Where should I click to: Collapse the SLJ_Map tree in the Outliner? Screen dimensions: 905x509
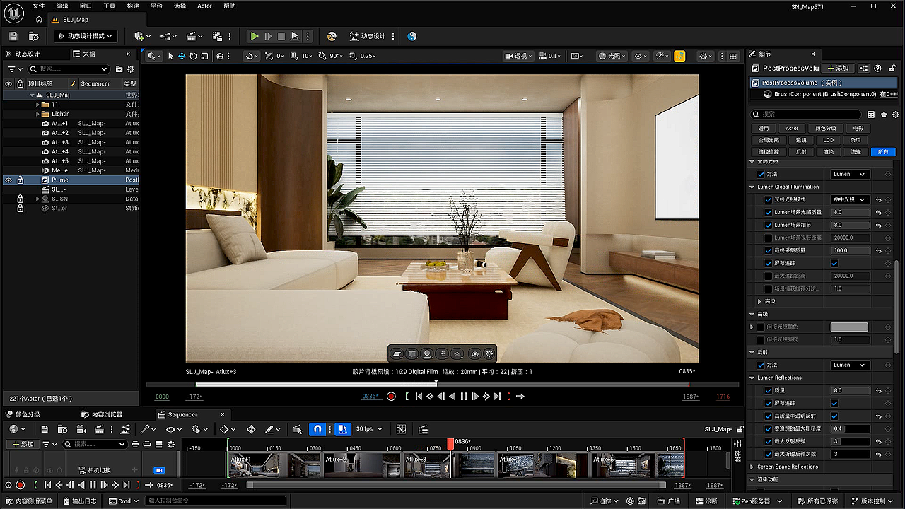point(32,95)
